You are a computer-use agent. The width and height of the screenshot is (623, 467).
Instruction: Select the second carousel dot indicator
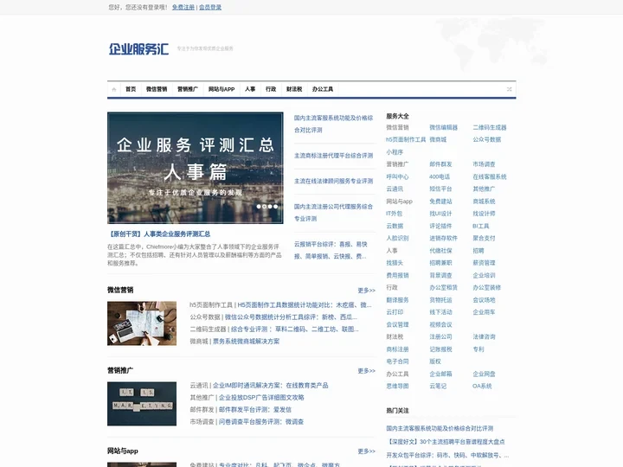click(x=265, y=207)
